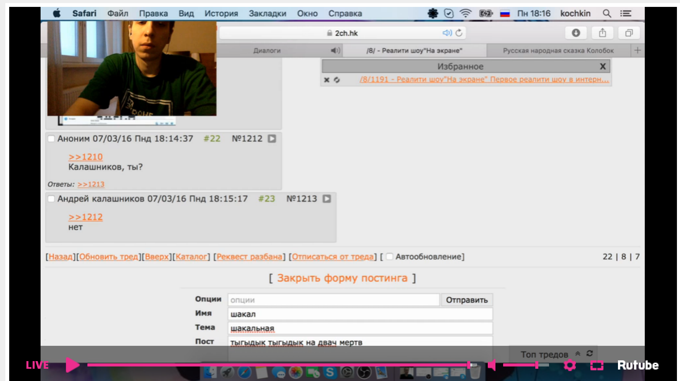Click the Имя field with шакал
Screen dimensions: 680x381
pyautogui.click(x=360, y=314)
